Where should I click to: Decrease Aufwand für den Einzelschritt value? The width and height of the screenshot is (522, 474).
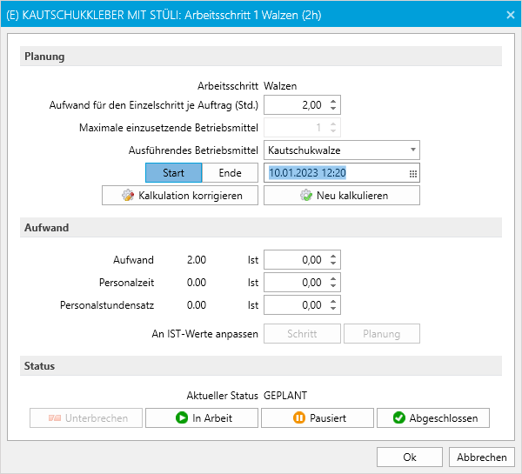point(334,109)
